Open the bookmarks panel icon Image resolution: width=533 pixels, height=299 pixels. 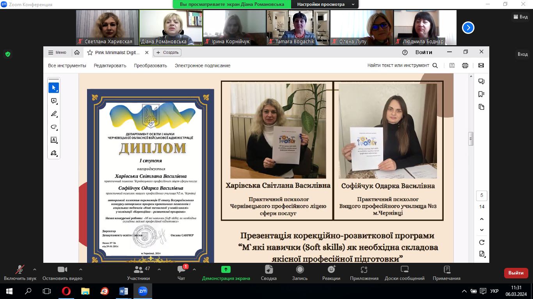(481, 94)
